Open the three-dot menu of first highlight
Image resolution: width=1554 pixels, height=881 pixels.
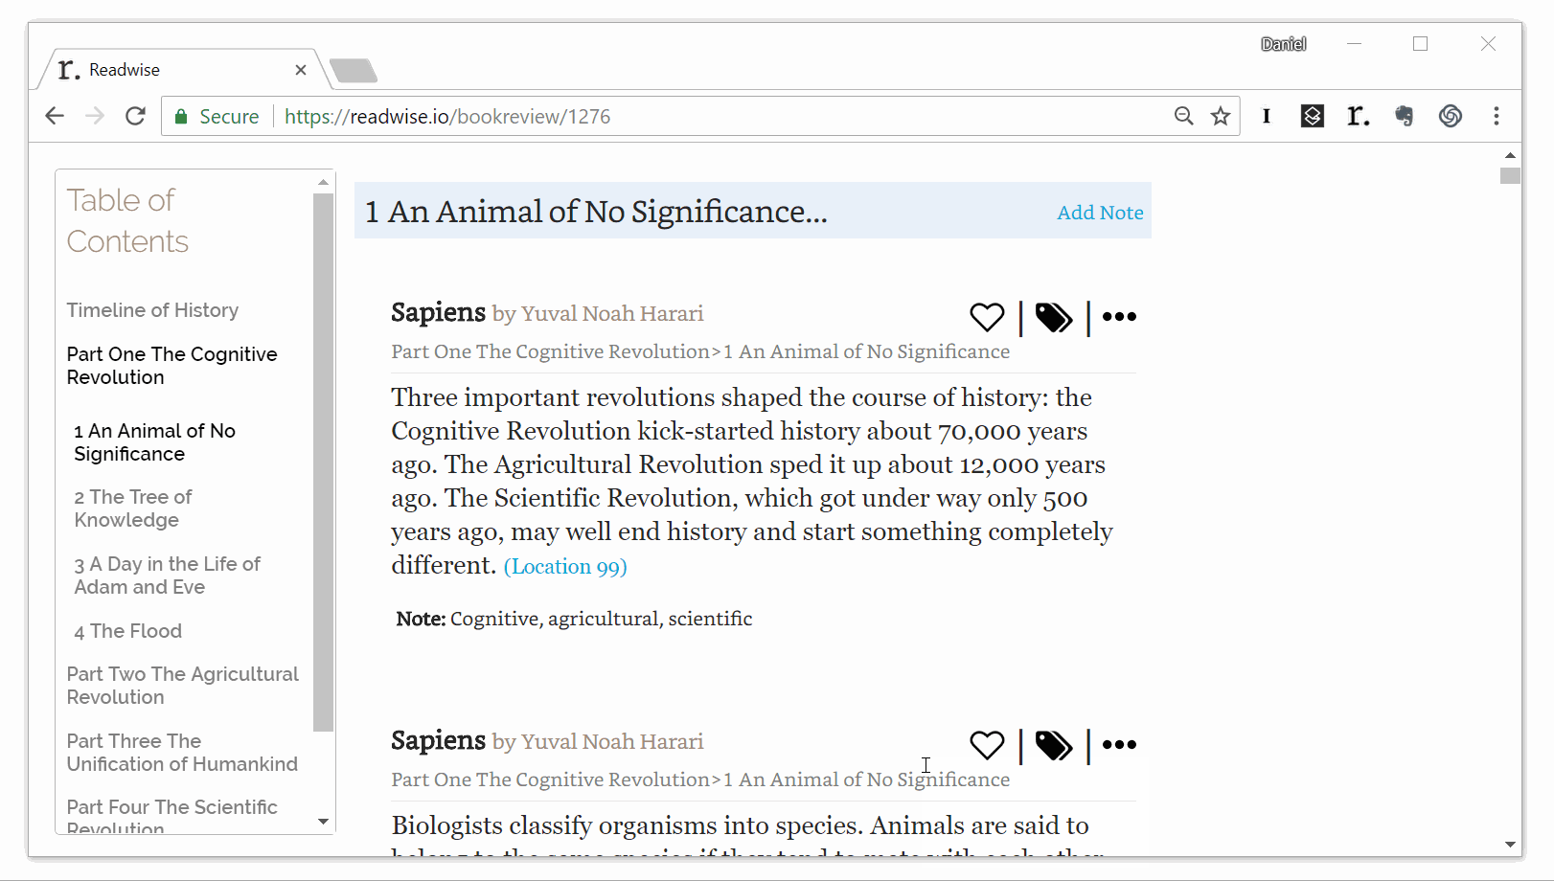click(x=1119, y=317)
